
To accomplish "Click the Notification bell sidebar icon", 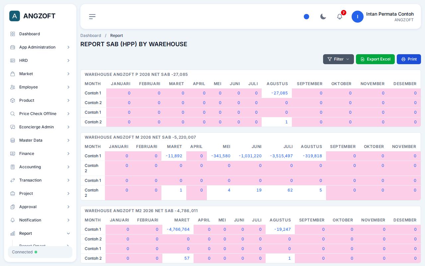I will pyautogui.click(x=13, y=220).
